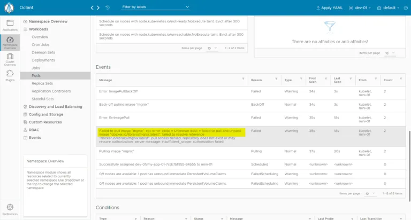The width and height of the screenshot is (411, 220).
Task: Filter the Conditions Type column
Action: pyautogui.click(x=136, y=219)
